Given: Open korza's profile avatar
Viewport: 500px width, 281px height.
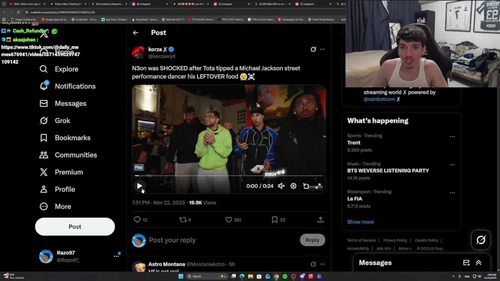Looking at the screenshot, I should point(139,52).
